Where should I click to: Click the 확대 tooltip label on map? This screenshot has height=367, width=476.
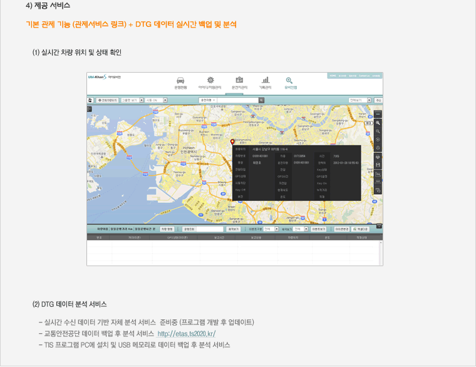point(368,123)
